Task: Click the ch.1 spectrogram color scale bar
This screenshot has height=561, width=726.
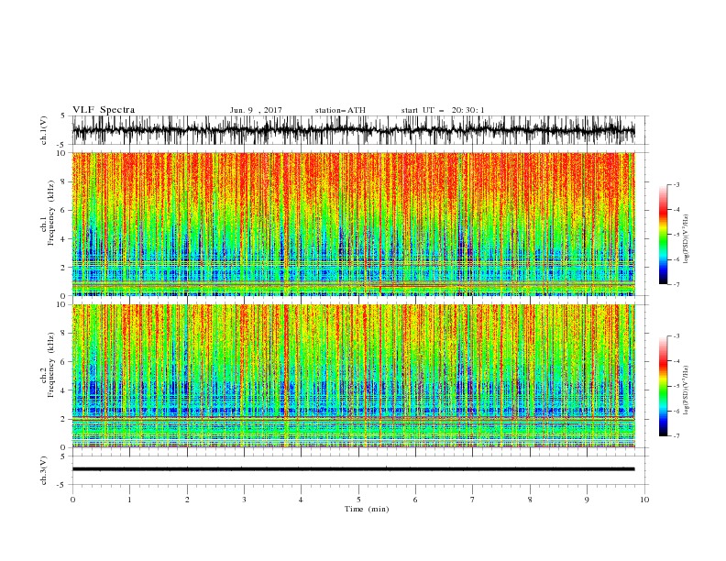Action: pyautogui.click(x=663, y=235)
